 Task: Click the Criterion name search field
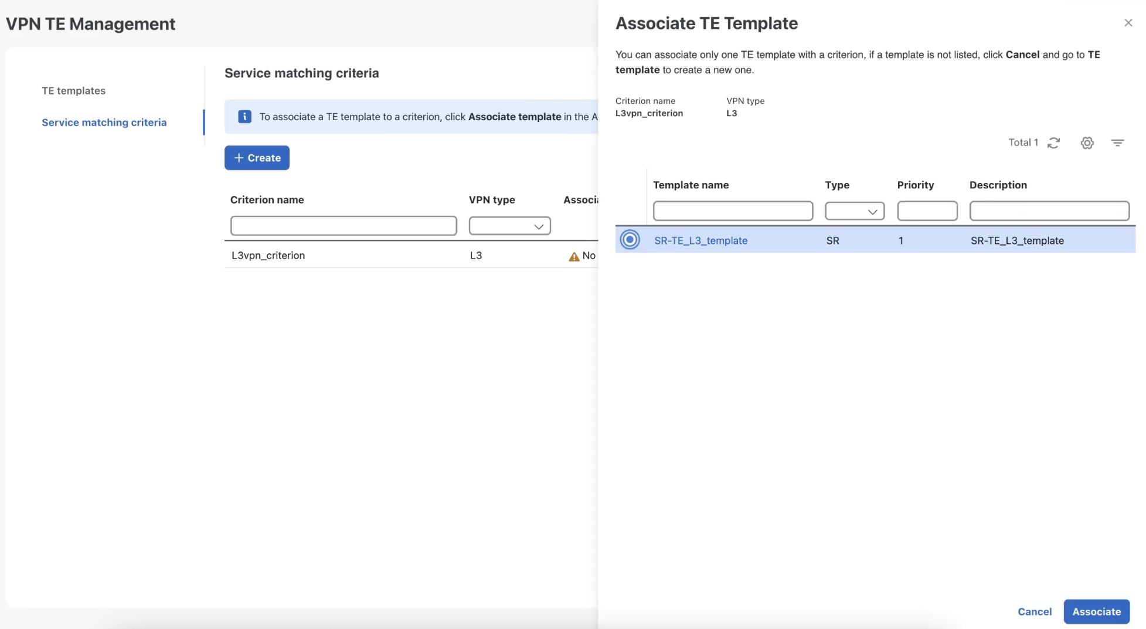click(x=343, y=226)
